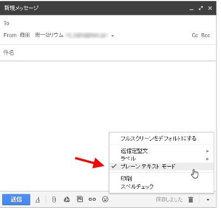
Task: Add Cc recipients link
Action: click(x=195, y=35)
